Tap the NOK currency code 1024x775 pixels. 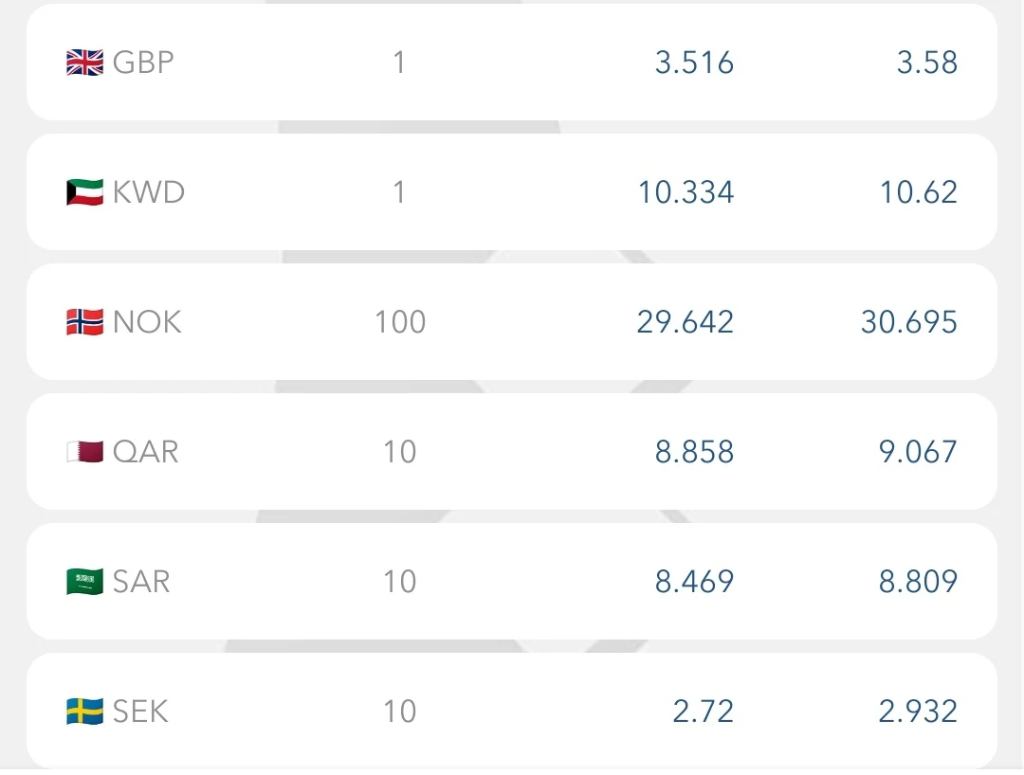(147, 323)
